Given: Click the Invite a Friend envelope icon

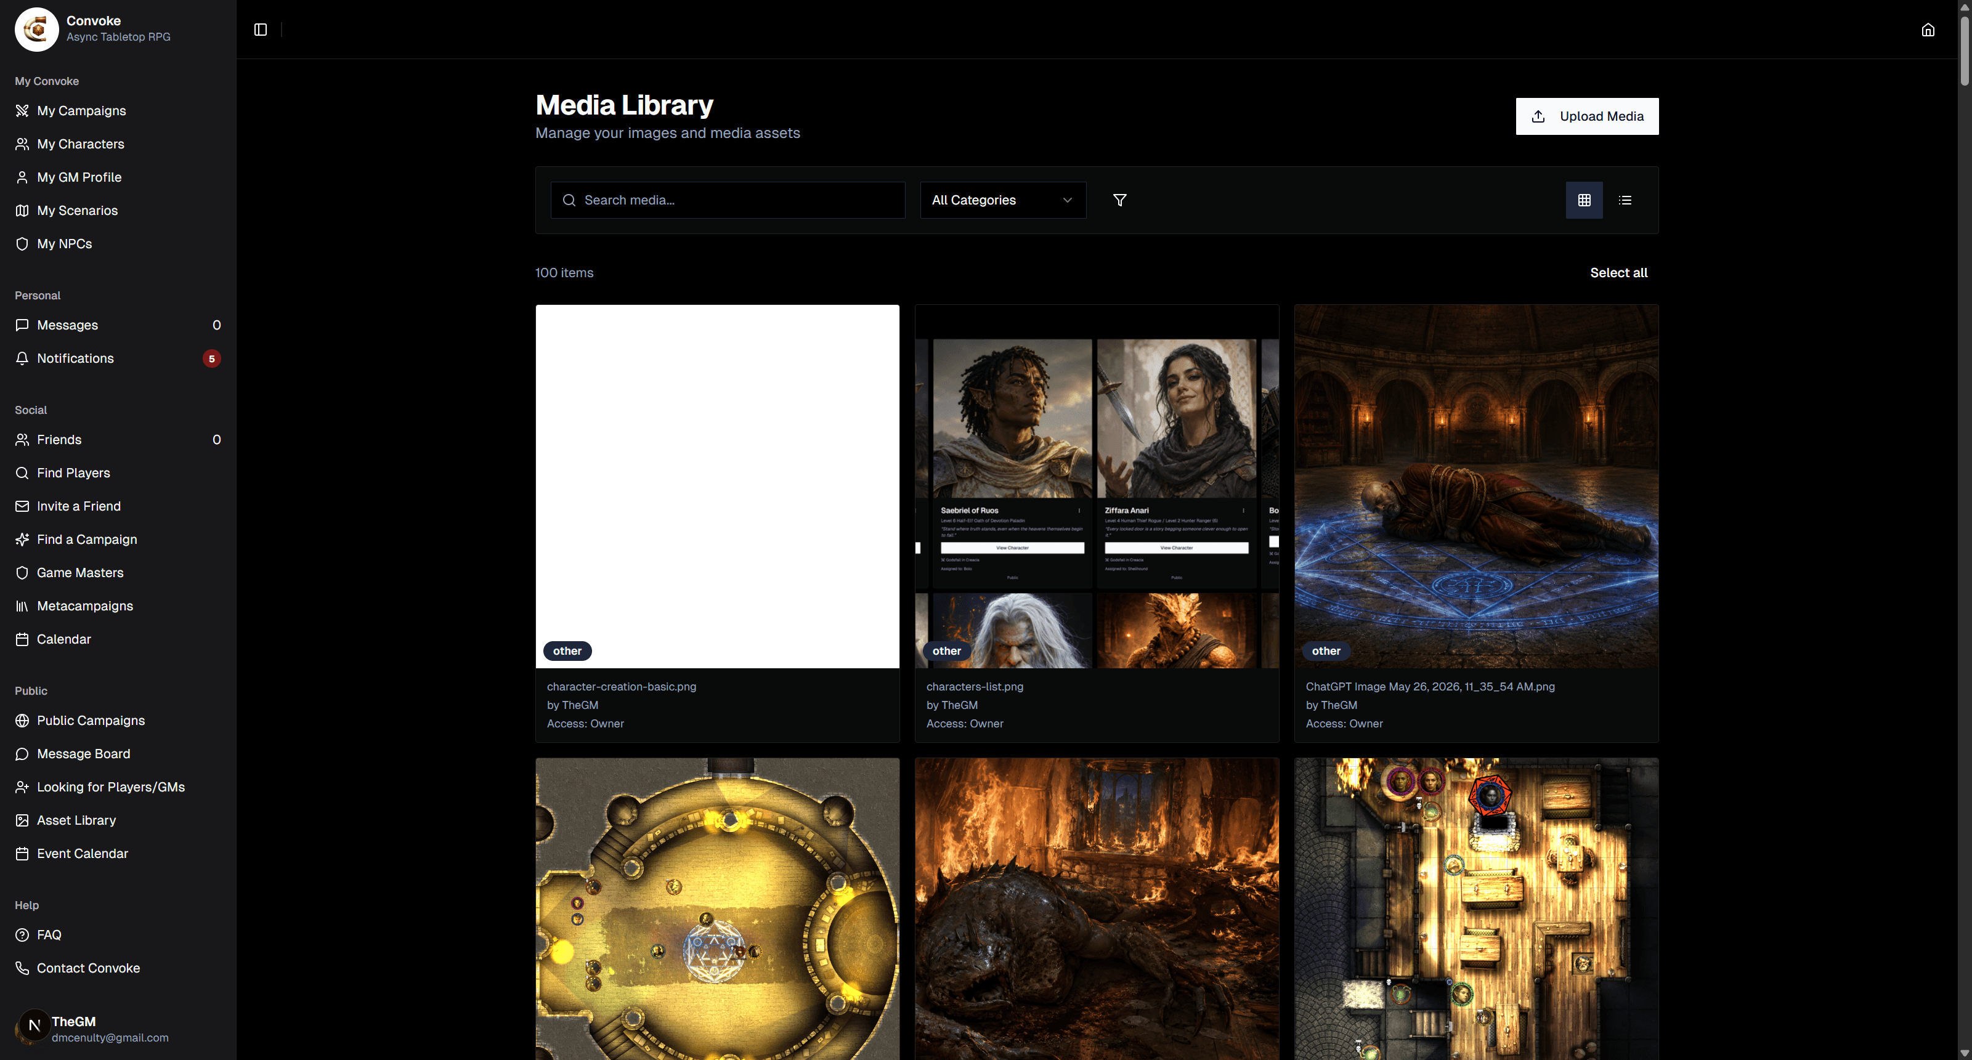Looking at the screenshot, I should [22, 506].
